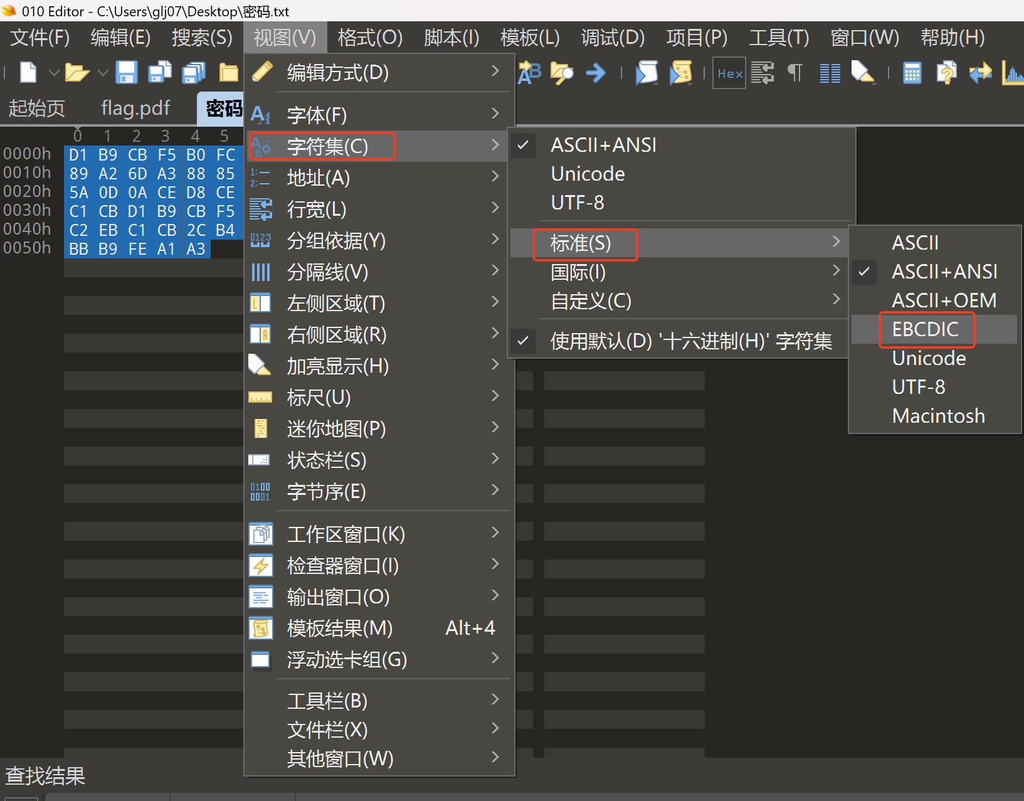This screenshot has width=1024, height=801.
Task: Click the Compare files arrows icon
Action: point(980,73)
